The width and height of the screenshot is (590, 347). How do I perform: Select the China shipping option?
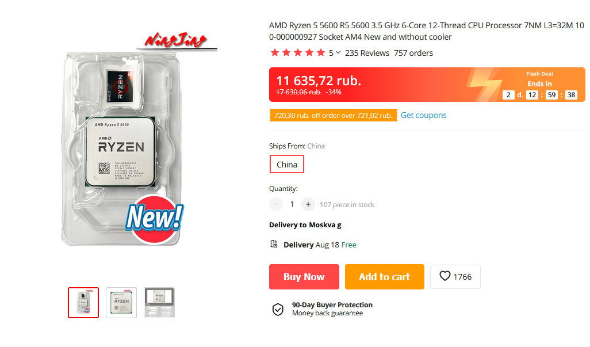coord(287,165)
